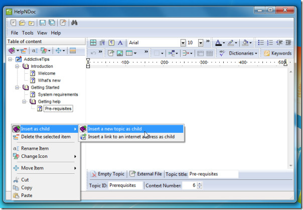This screenshot has width=303, height=210.
Task: Click the grid layout icon left of Arial
Action: (x=93, y=43)
